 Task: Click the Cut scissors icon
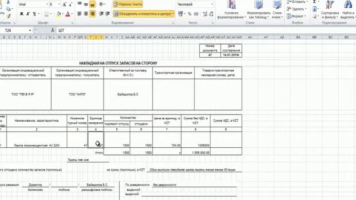(x=8, y=2)
